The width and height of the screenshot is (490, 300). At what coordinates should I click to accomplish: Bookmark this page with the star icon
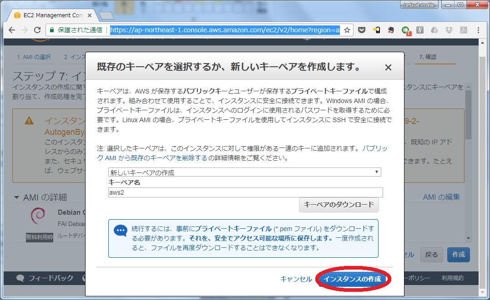click(347, 30)
